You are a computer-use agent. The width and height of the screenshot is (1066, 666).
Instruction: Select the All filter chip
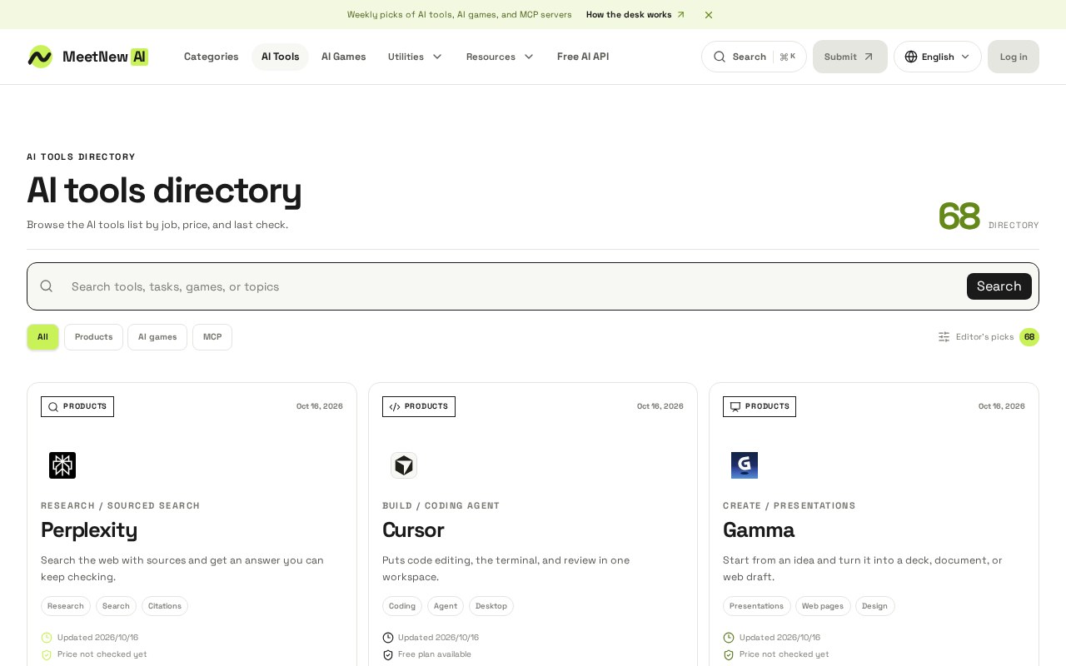pyautogui.click(x=42, y=337)
